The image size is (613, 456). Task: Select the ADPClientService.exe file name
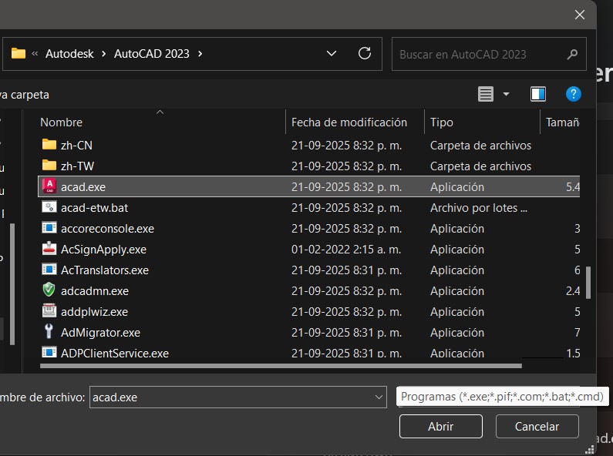pos(115,353)
